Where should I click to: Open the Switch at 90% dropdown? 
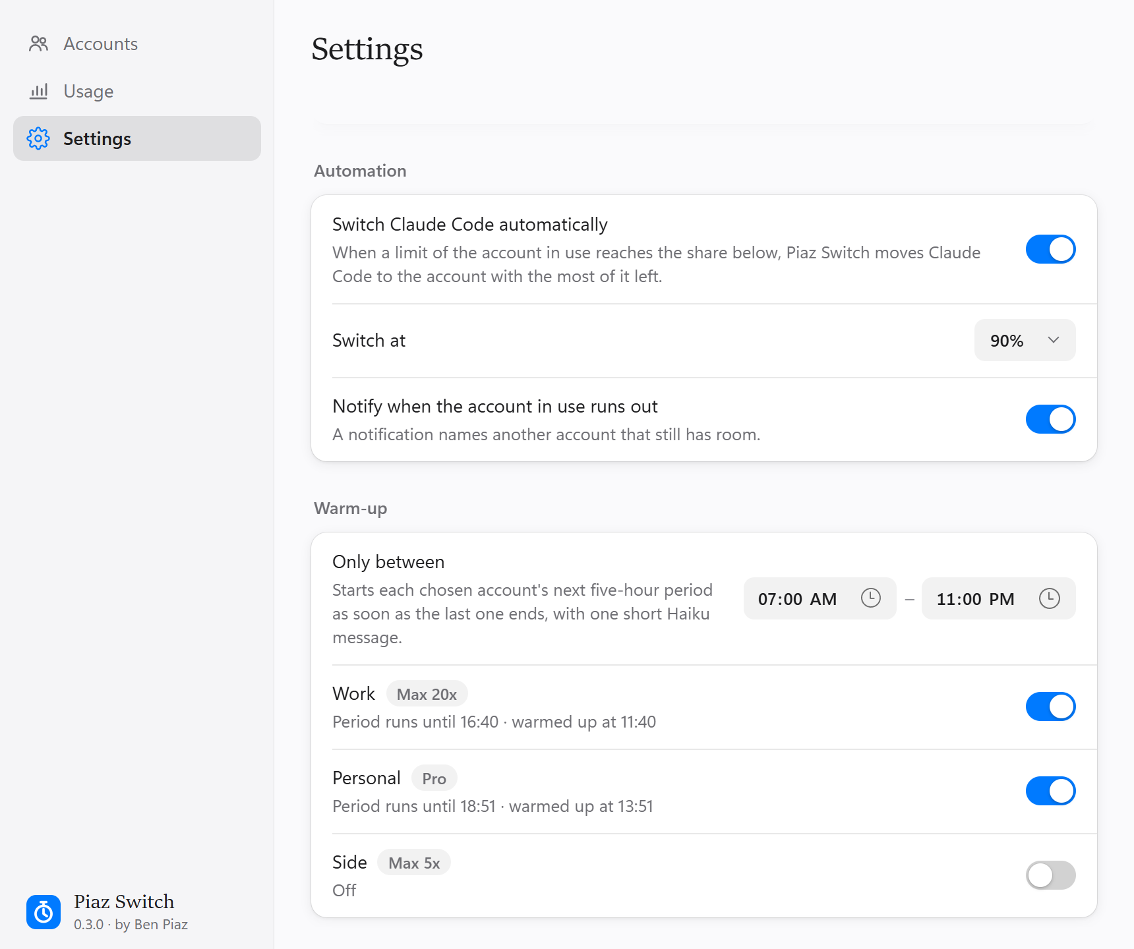click(x=1025, y=340)
